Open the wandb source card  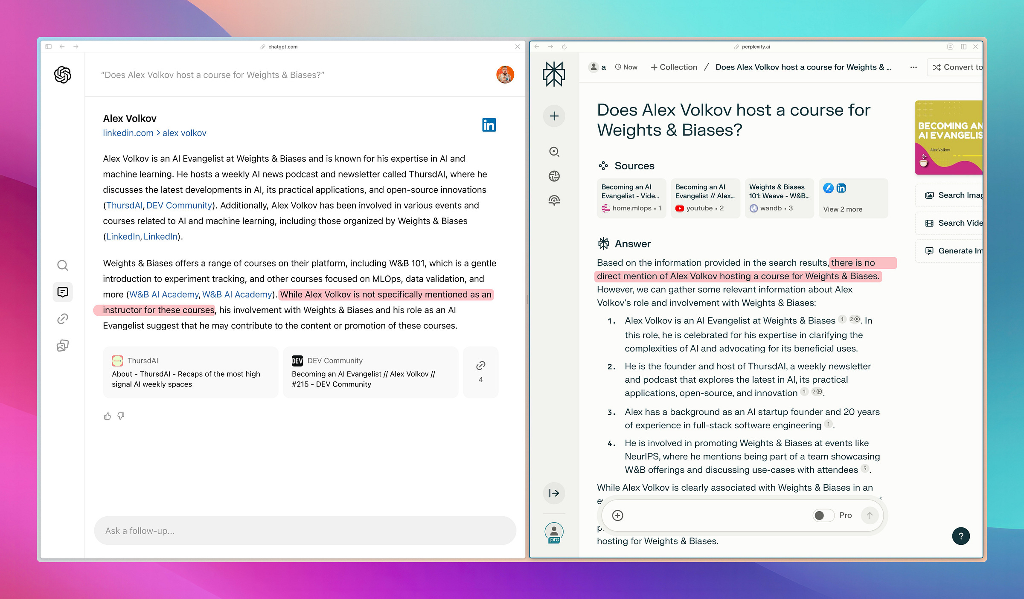[x=779, y=198]
